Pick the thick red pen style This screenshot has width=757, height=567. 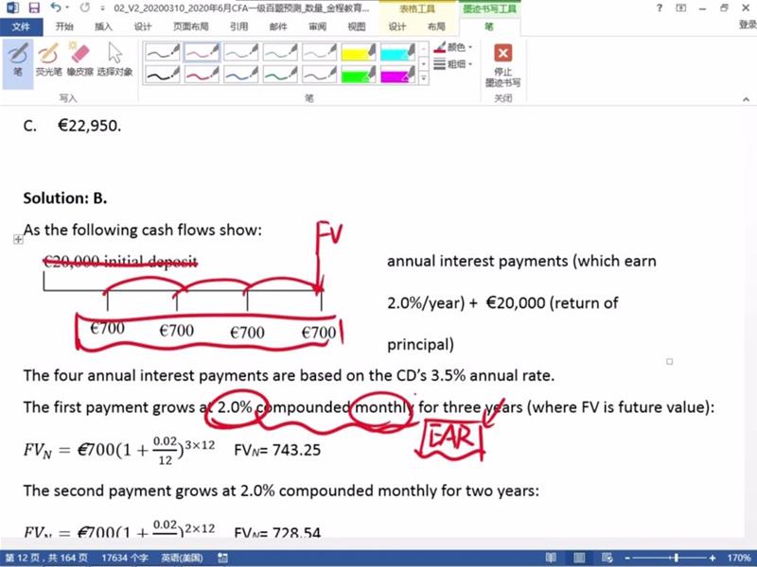[202, 75]
